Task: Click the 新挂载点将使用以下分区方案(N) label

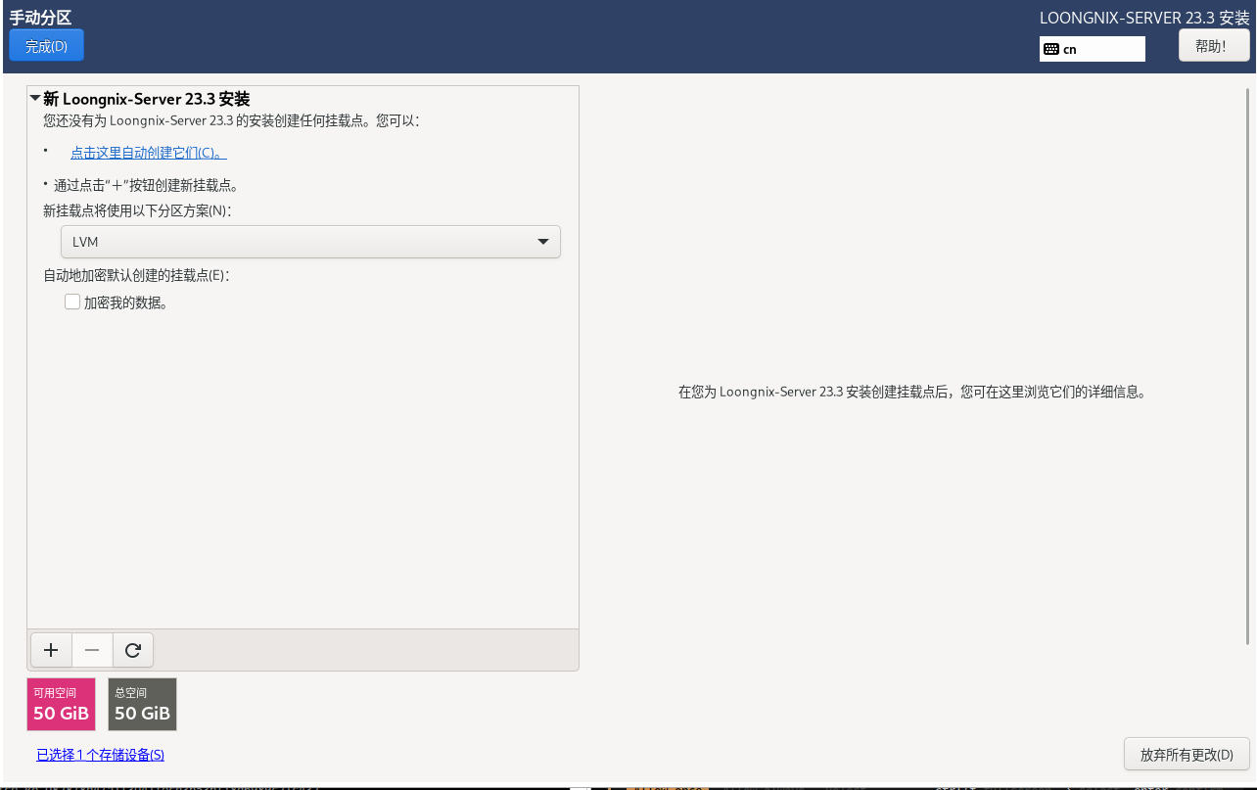Action: tap(137, 210)
